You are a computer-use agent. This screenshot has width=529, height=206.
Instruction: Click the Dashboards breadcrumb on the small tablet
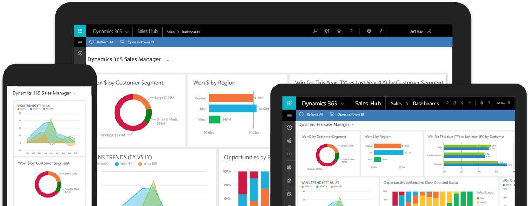click(x=425, y=104)
